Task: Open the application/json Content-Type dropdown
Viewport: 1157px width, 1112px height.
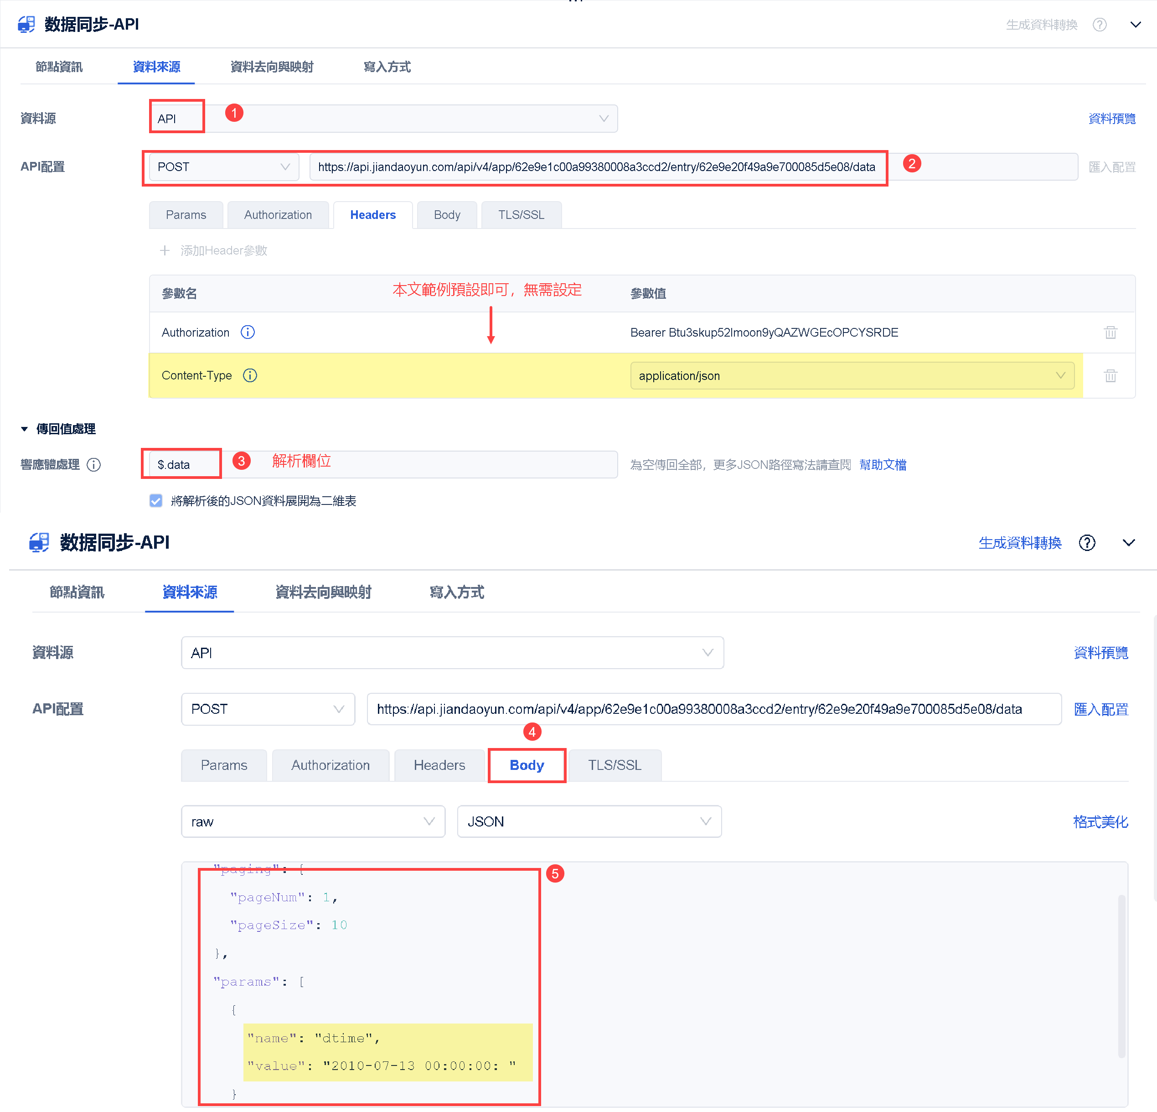Action: point(852,375)
